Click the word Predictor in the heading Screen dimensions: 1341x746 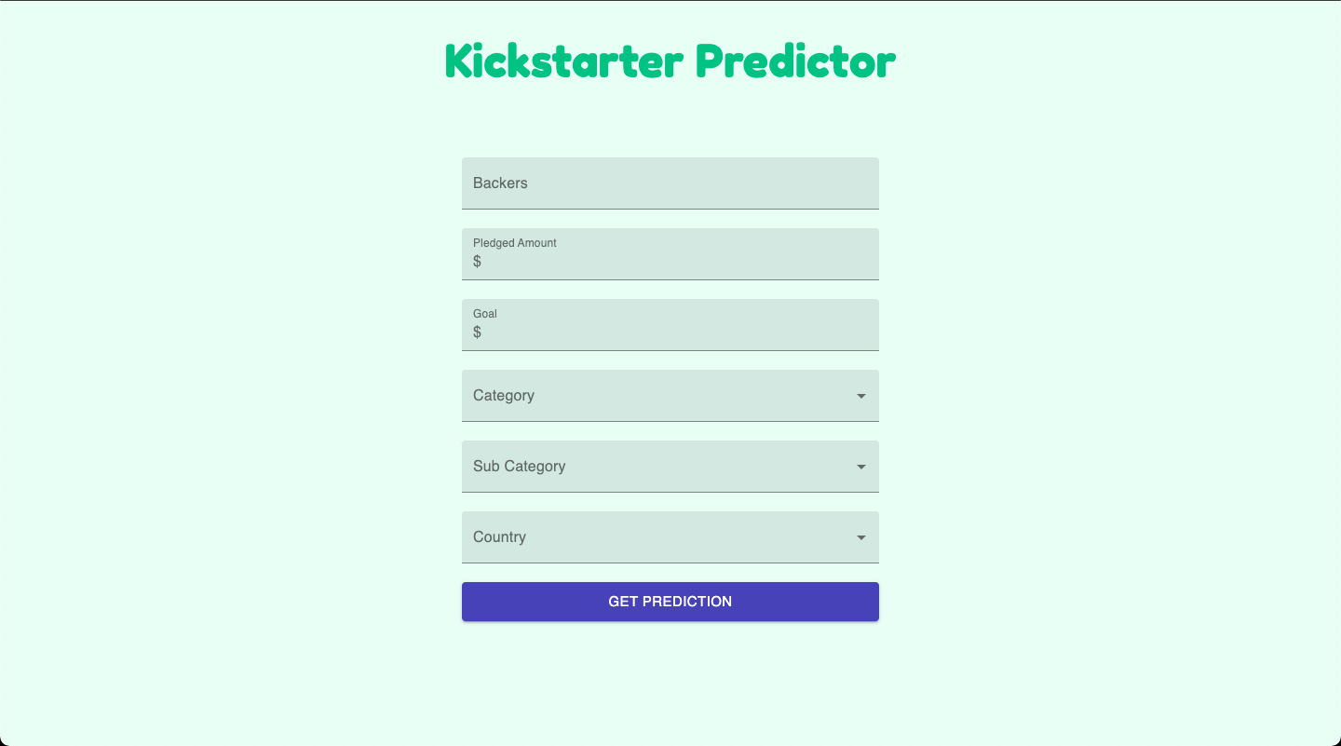[x=795, y=61]
